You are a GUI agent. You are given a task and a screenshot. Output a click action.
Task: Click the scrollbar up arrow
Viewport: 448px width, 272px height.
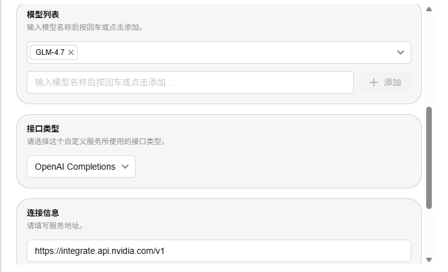pos(429,9)
